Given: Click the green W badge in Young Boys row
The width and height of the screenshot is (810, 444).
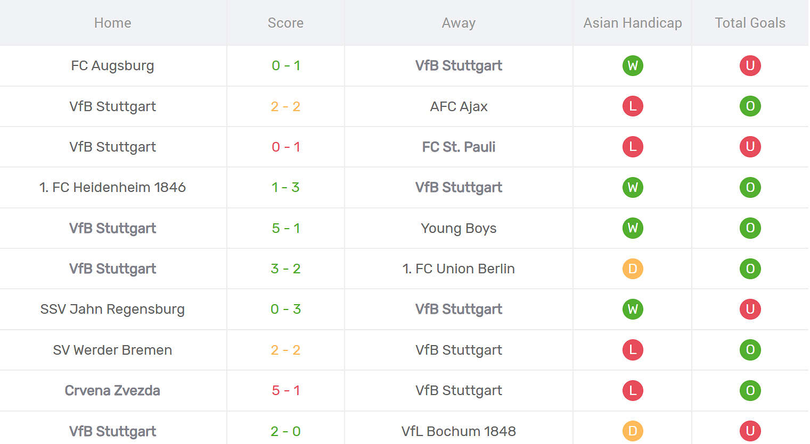Looking at the screenshot, I should (633, 228).
